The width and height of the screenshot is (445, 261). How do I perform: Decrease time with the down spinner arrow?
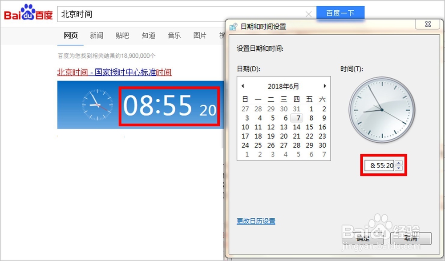[x=399, y=168]
